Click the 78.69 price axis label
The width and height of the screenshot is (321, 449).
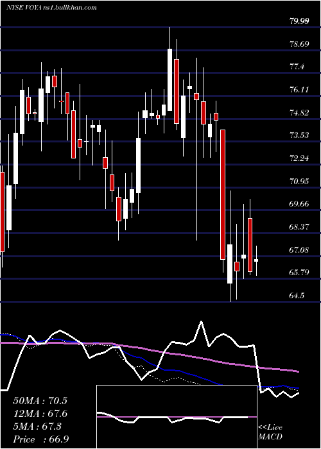[x=299, y=44]
